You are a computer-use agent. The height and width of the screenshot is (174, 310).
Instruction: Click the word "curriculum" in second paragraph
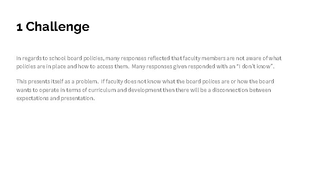pos(114,90)
